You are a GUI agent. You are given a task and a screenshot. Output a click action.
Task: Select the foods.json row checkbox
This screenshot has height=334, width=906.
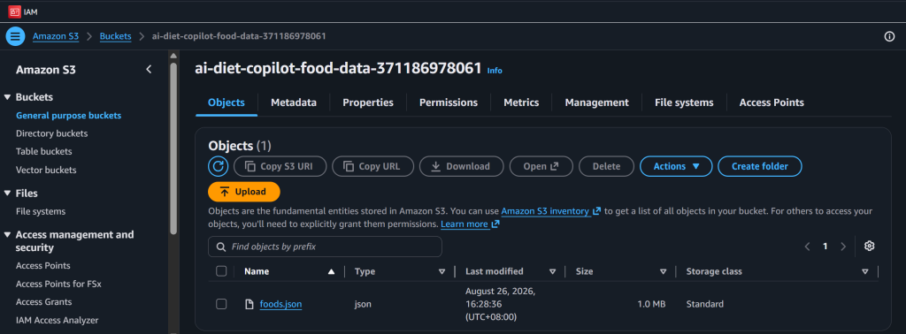[221, 304]
